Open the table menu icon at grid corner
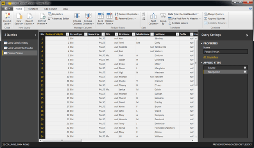This screenshot has width=254, height=148. coord(42,34)
